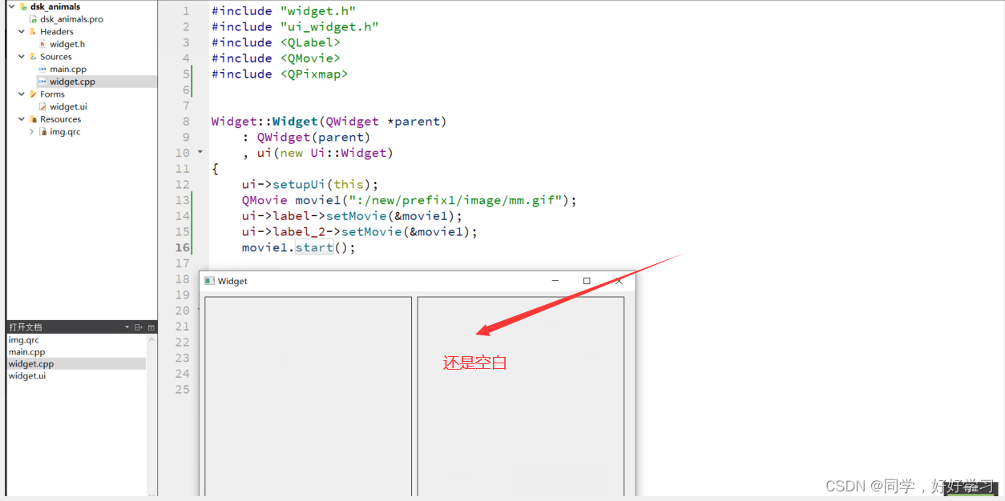Expand the img.qrc node in project tree
Viewport: 1005px width, 501px height.
click(x=32, y=131)
